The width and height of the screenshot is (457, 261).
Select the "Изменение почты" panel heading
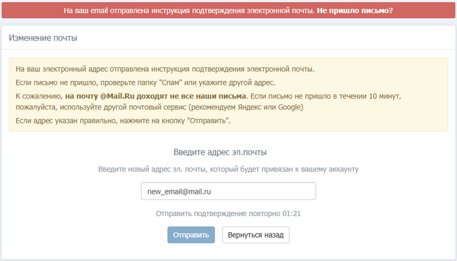[43, 38]
